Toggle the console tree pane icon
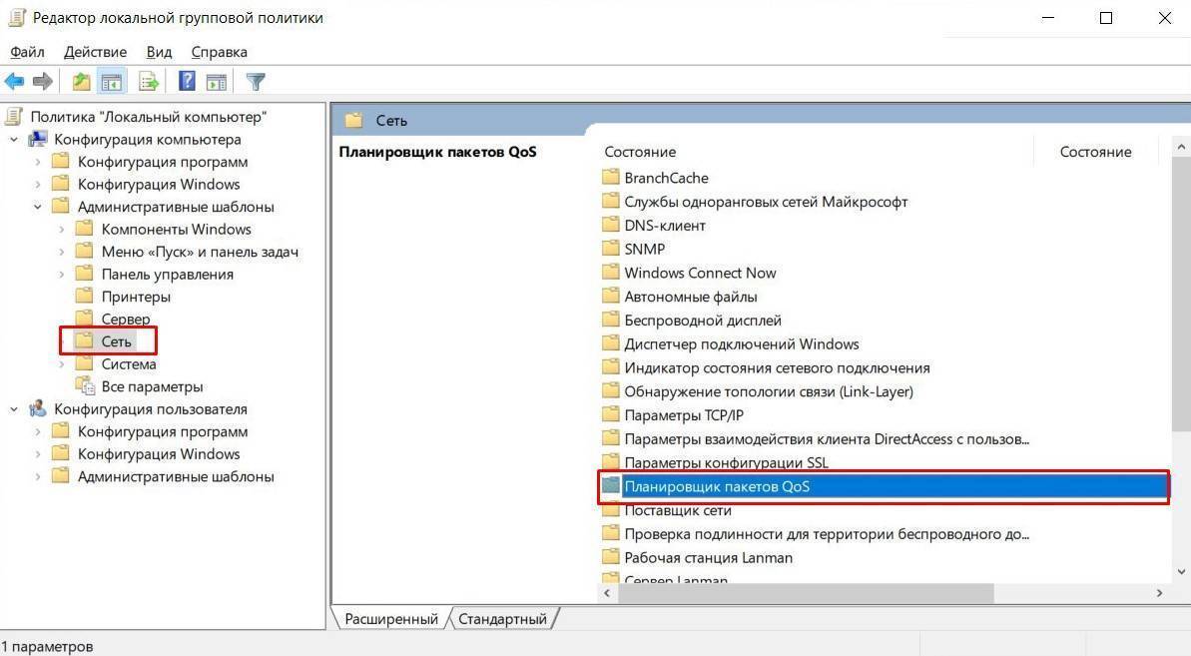This screenshot has width=1191, height=656. [112, 82]
